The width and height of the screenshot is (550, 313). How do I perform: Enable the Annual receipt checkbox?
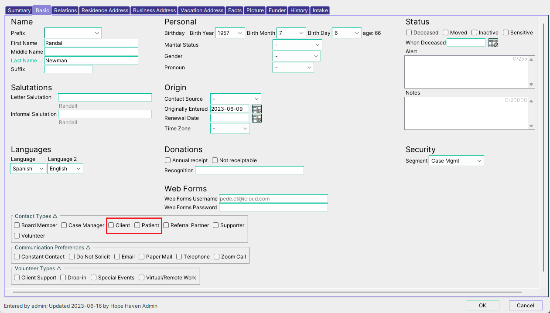coord(168,160)
